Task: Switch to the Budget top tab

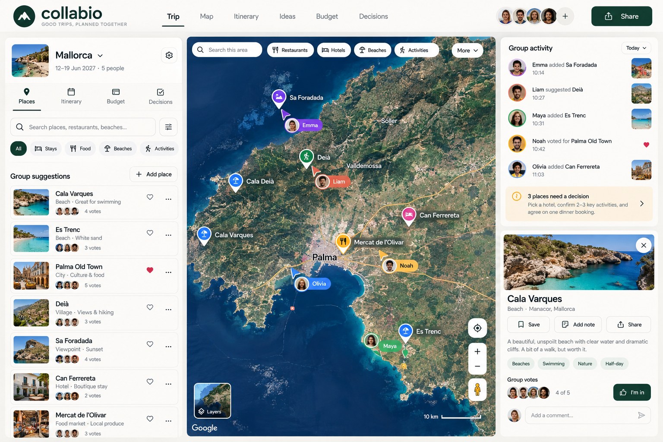Action: (327, 16)
